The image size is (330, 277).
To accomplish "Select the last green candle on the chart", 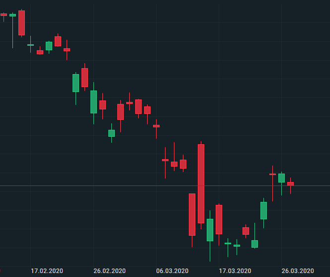I will coord(281,178).
